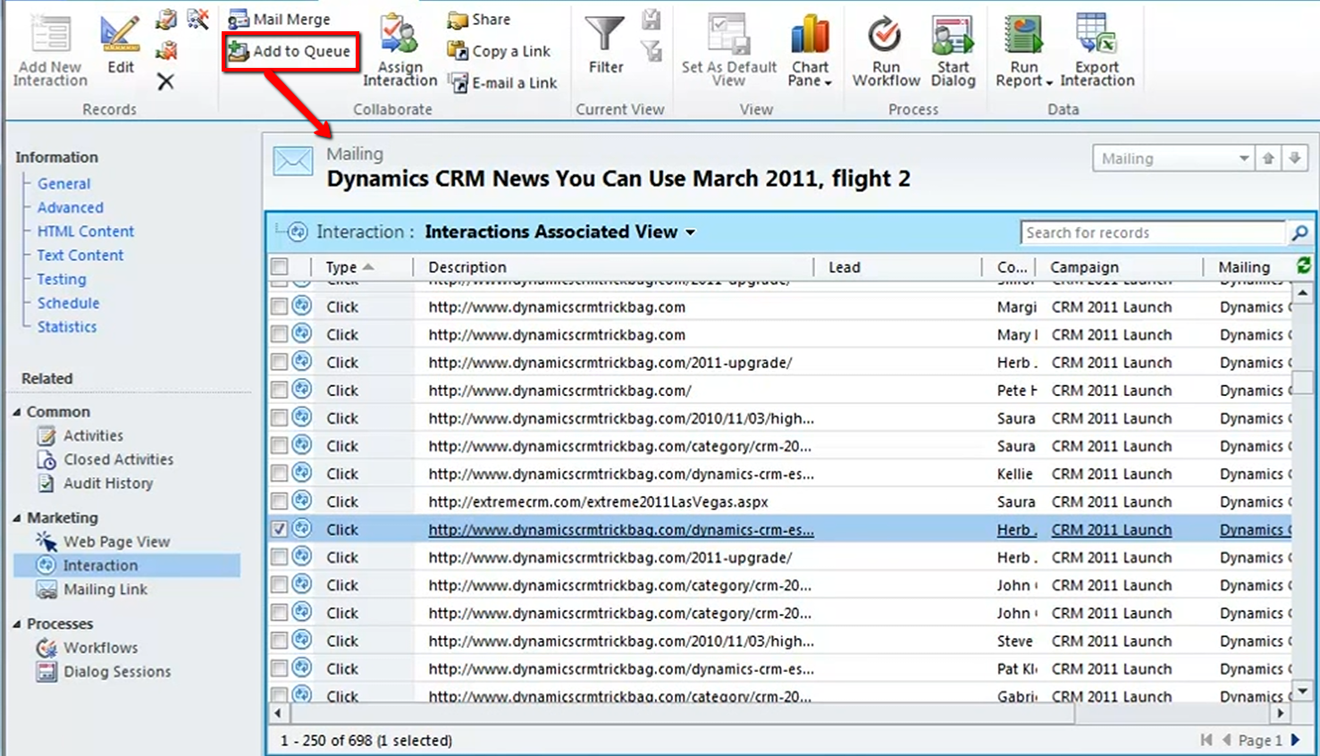Click E-mail a Link in the ribbon
Image resolution: width=1320 pixels, height=756 pixels.
[502, 83]
